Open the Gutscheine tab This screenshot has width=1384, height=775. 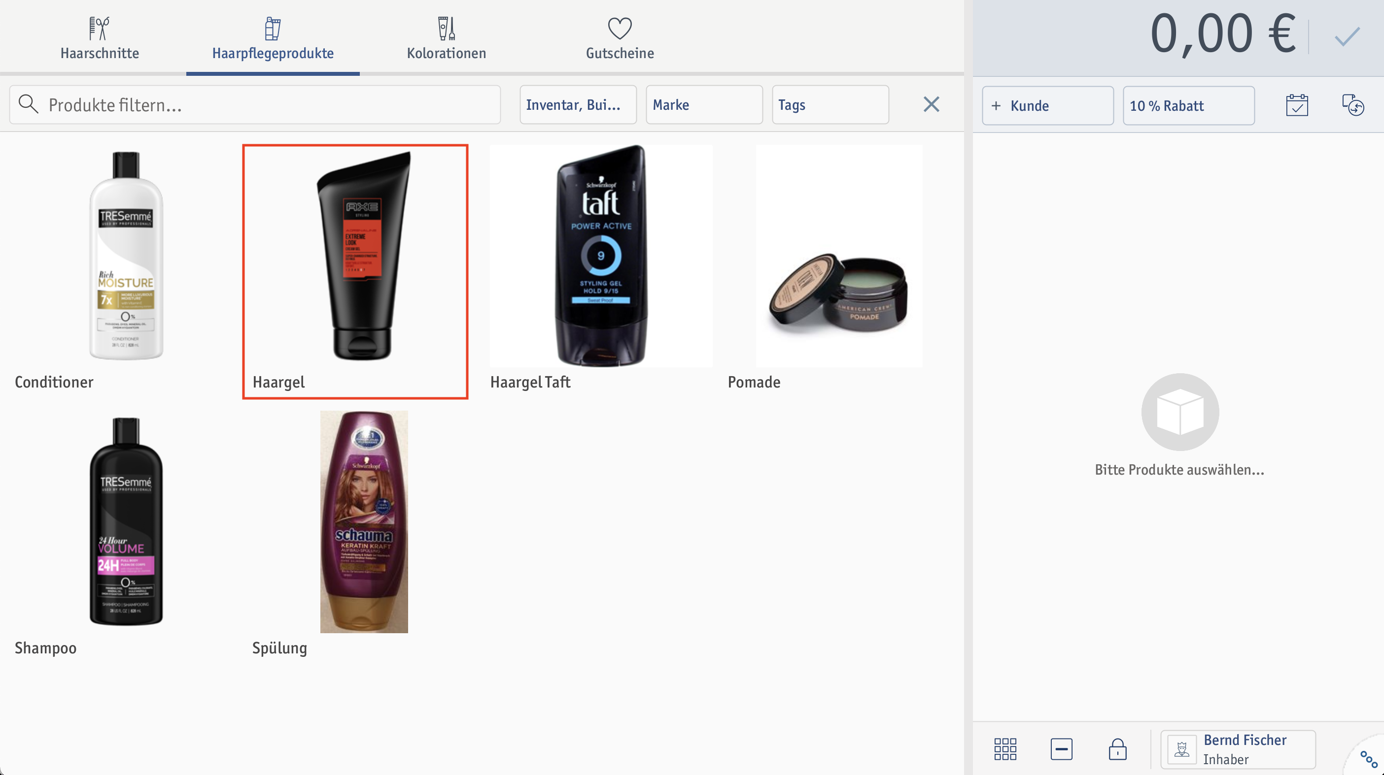pyautogui.click(x=620, y=37)
